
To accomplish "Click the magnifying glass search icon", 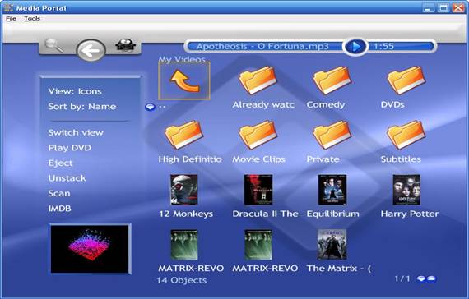I will (x=53, y=46).
